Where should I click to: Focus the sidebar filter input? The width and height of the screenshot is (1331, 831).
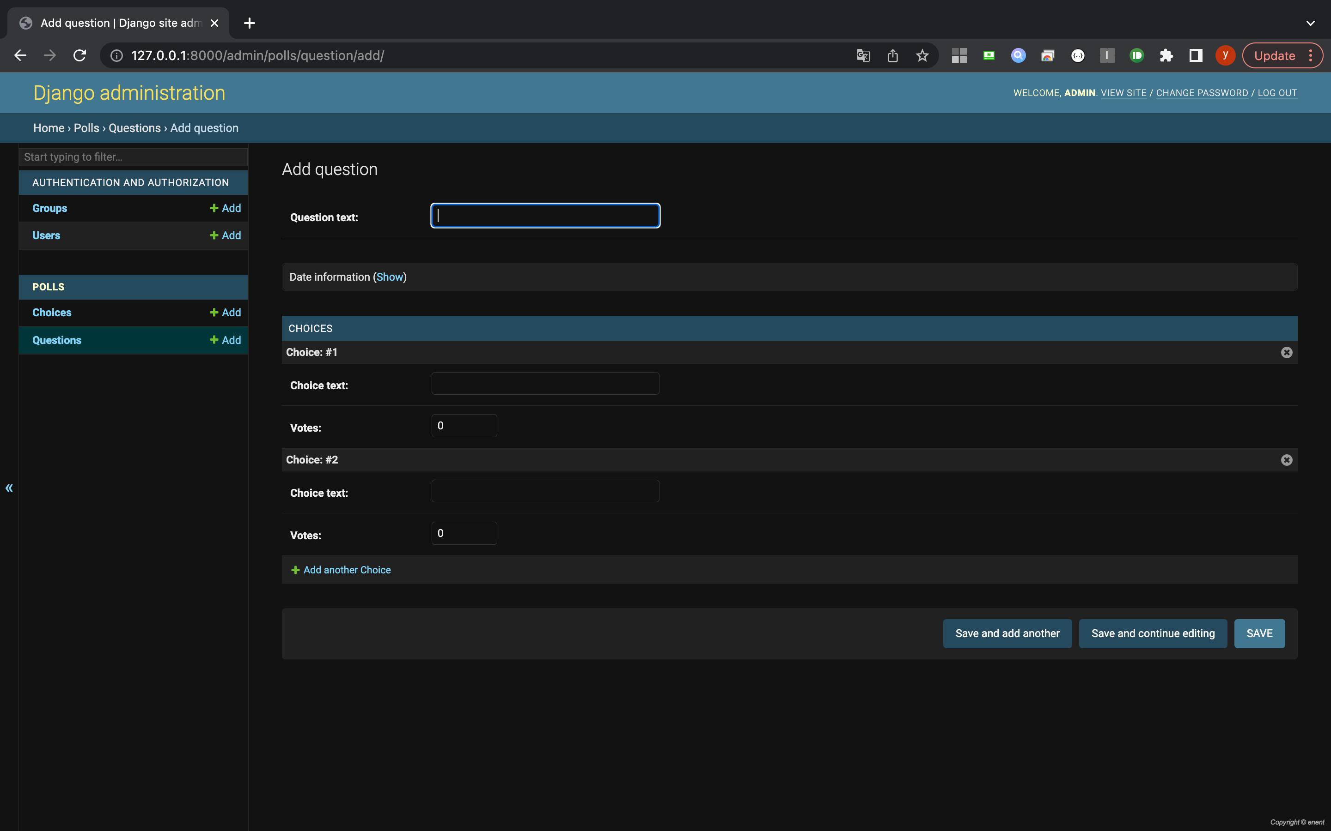click(133, 157)
